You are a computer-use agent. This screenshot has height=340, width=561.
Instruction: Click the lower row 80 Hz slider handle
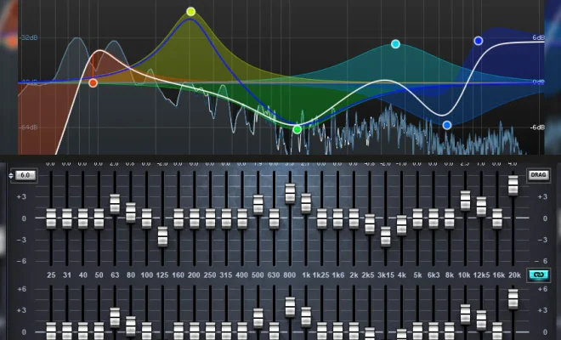(131, 326)
